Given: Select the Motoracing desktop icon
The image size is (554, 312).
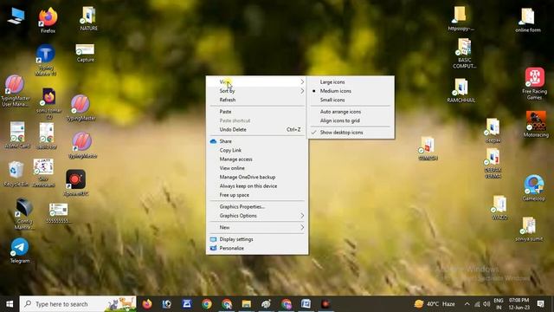Looking at the screenshot, I should click(x=536, y=124).
